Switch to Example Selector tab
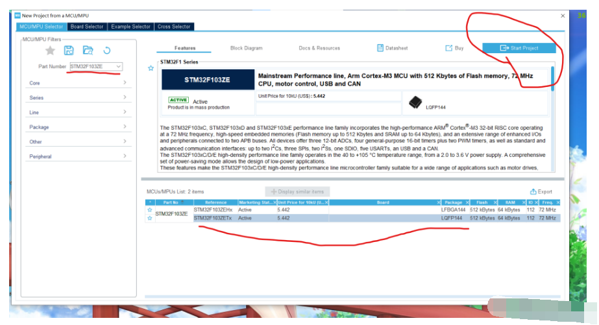Screen dimensions: 599x325 point(130,27)
